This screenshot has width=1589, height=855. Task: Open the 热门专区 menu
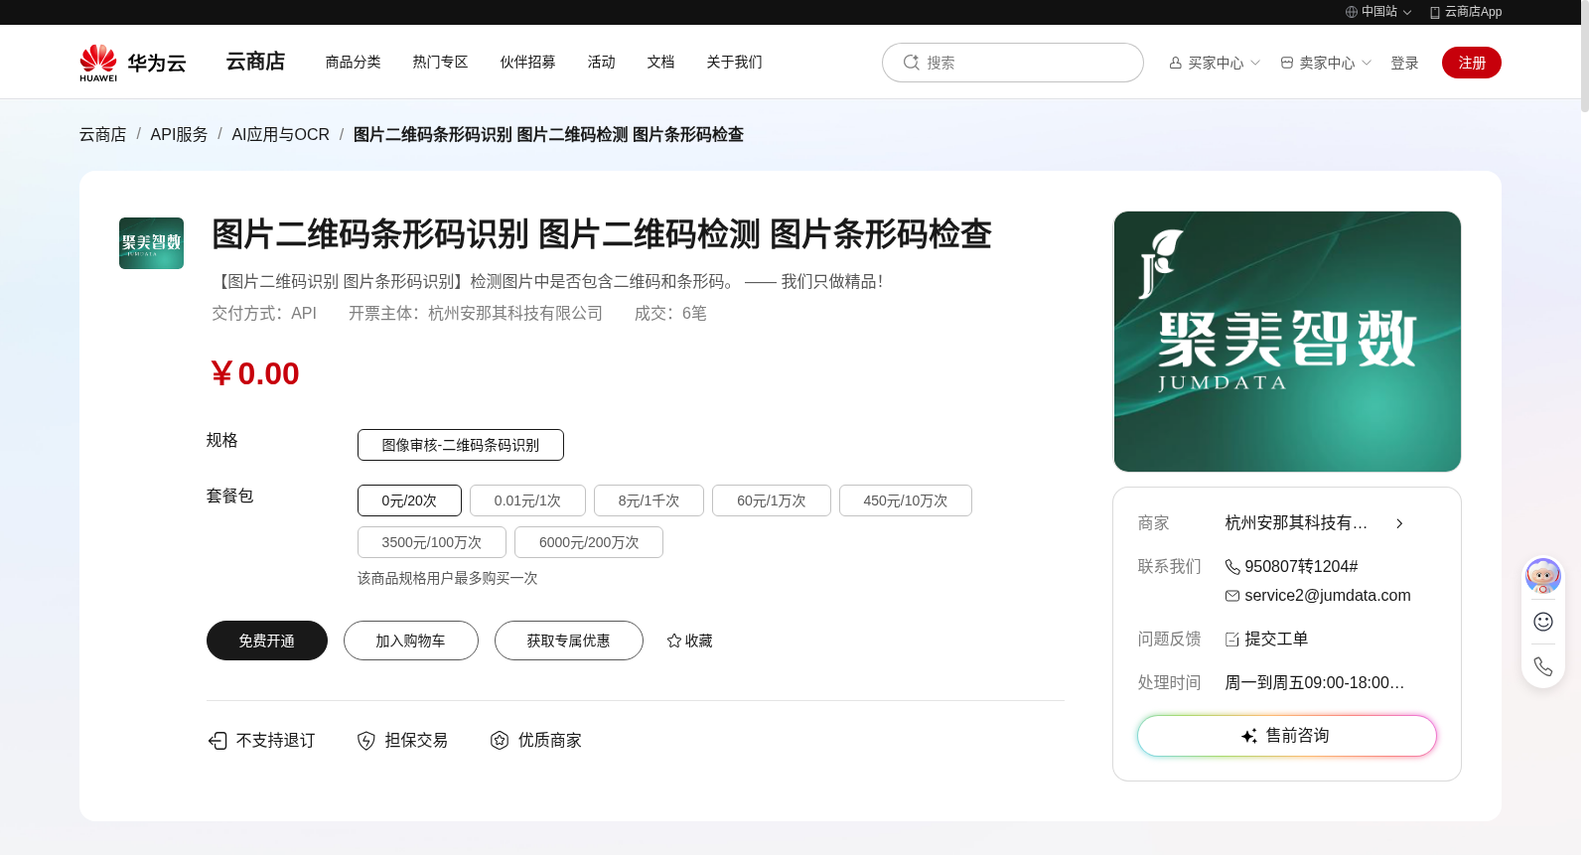[440, 62]
